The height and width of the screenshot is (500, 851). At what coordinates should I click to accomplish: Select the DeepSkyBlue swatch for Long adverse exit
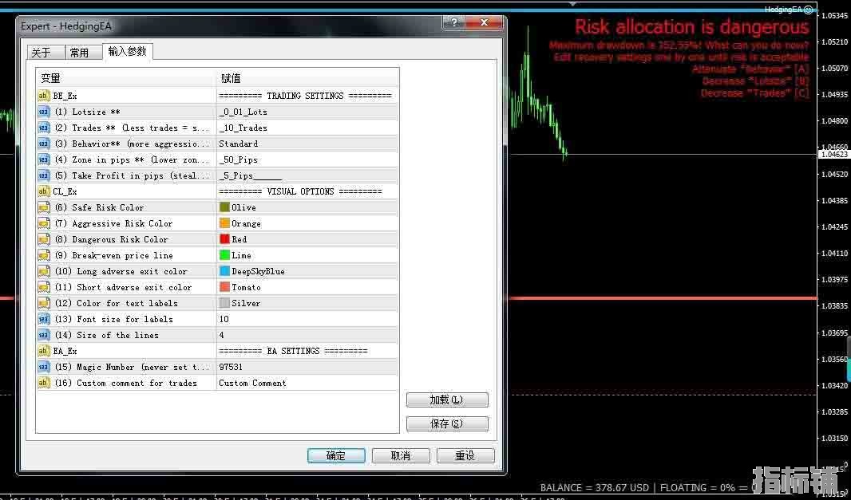point(224,271)
